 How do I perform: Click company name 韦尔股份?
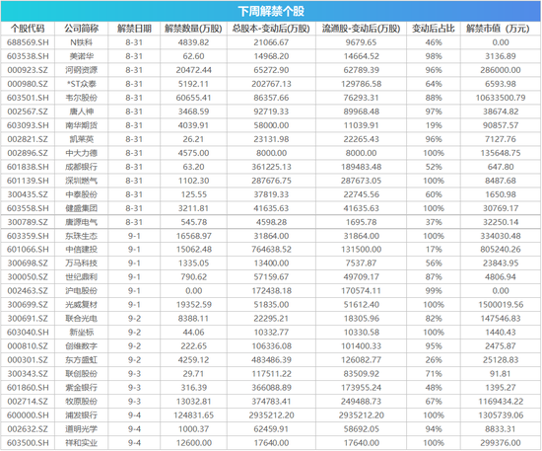[81, 98]
